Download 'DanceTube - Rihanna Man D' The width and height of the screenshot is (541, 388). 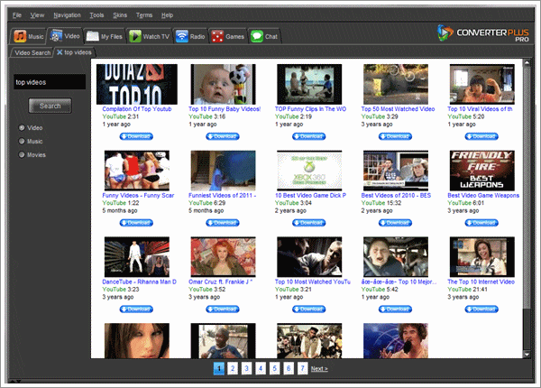[136, 309]
